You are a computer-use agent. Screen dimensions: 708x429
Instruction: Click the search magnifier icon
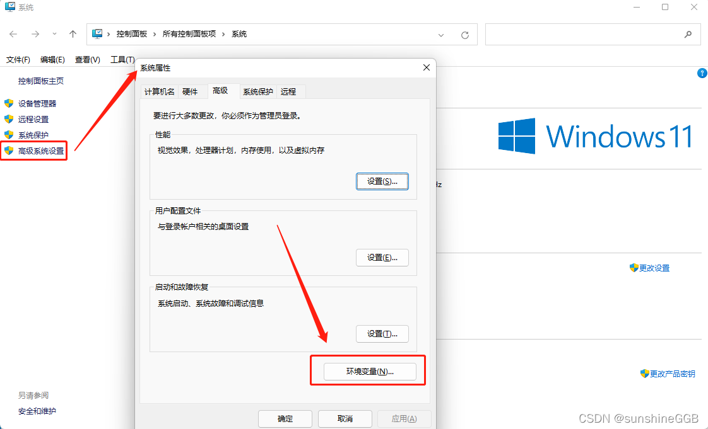688,34
